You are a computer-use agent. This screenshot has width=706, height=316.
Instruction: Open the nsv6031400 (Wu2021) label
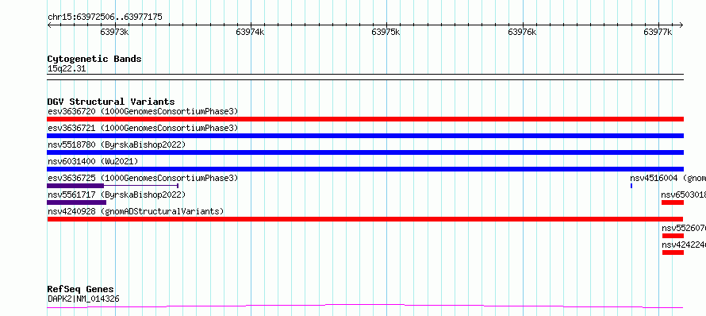coord(93,161)
